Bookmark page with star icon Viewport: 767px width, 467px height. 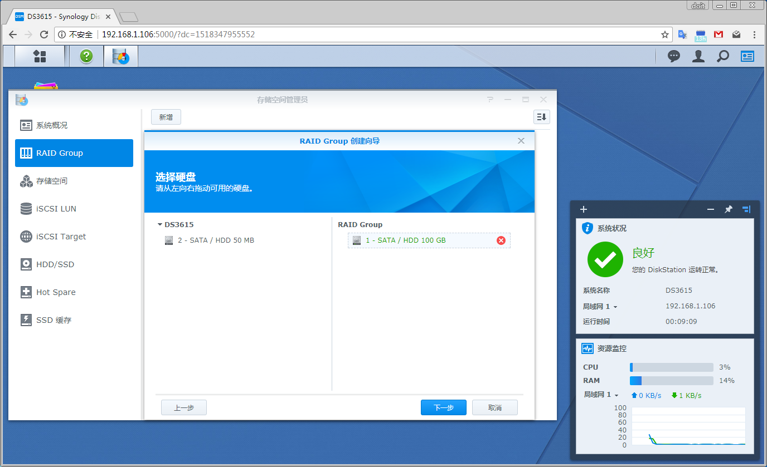(x=664, y=35)
